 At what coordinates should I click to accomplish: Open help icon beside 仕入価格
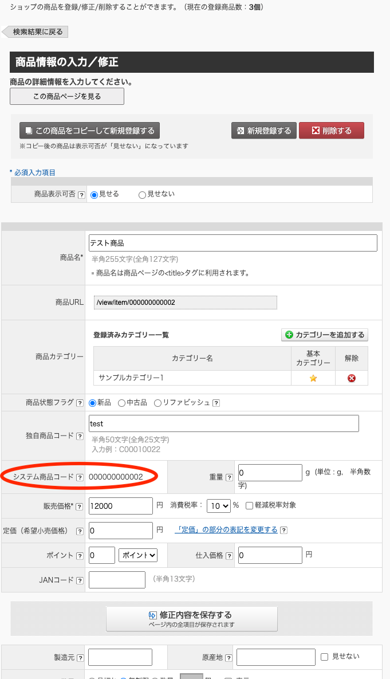(229, 556)
